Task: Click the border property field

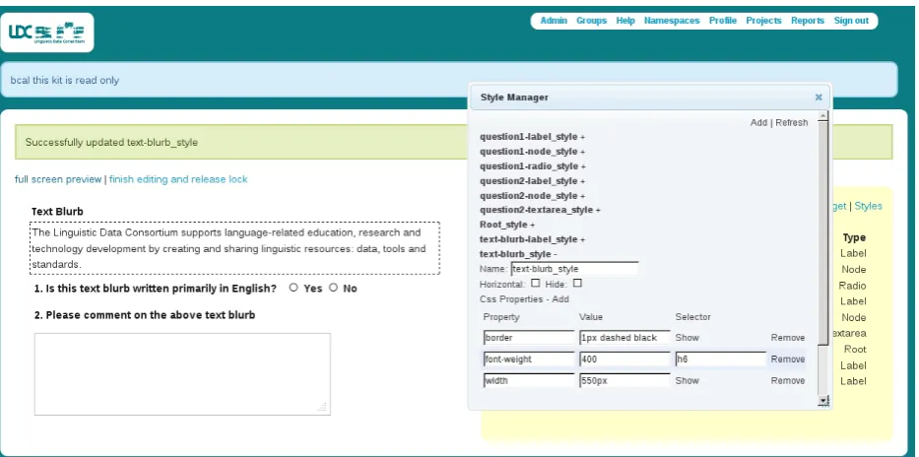Action: [x=529, y=338]
